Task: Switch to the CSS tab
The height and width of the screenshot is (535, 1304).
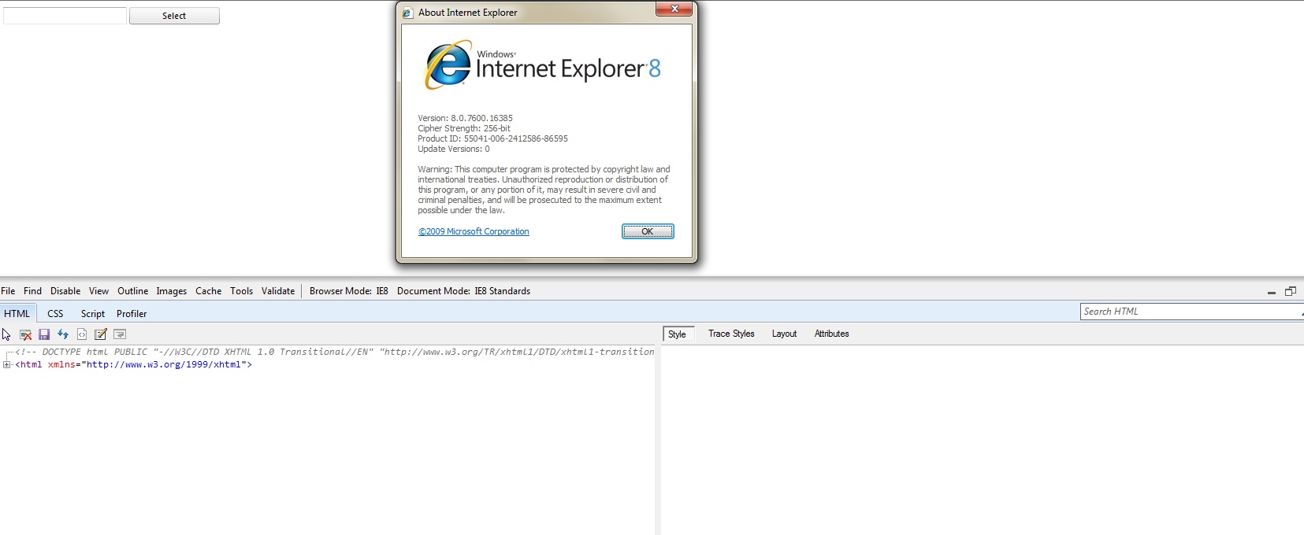Action: pos(55,313)
